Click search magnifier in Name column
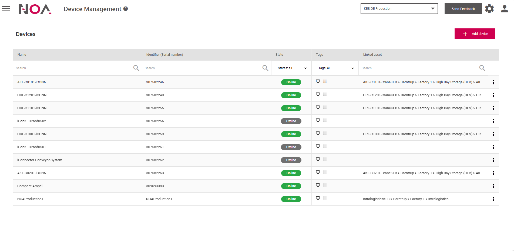Screen dimensions: 514x251 point(136,68)
